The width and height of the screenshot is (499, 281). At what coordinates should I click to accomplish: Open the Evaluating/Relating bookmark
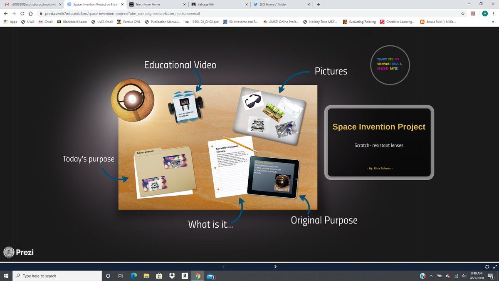(x=360, y=22)
